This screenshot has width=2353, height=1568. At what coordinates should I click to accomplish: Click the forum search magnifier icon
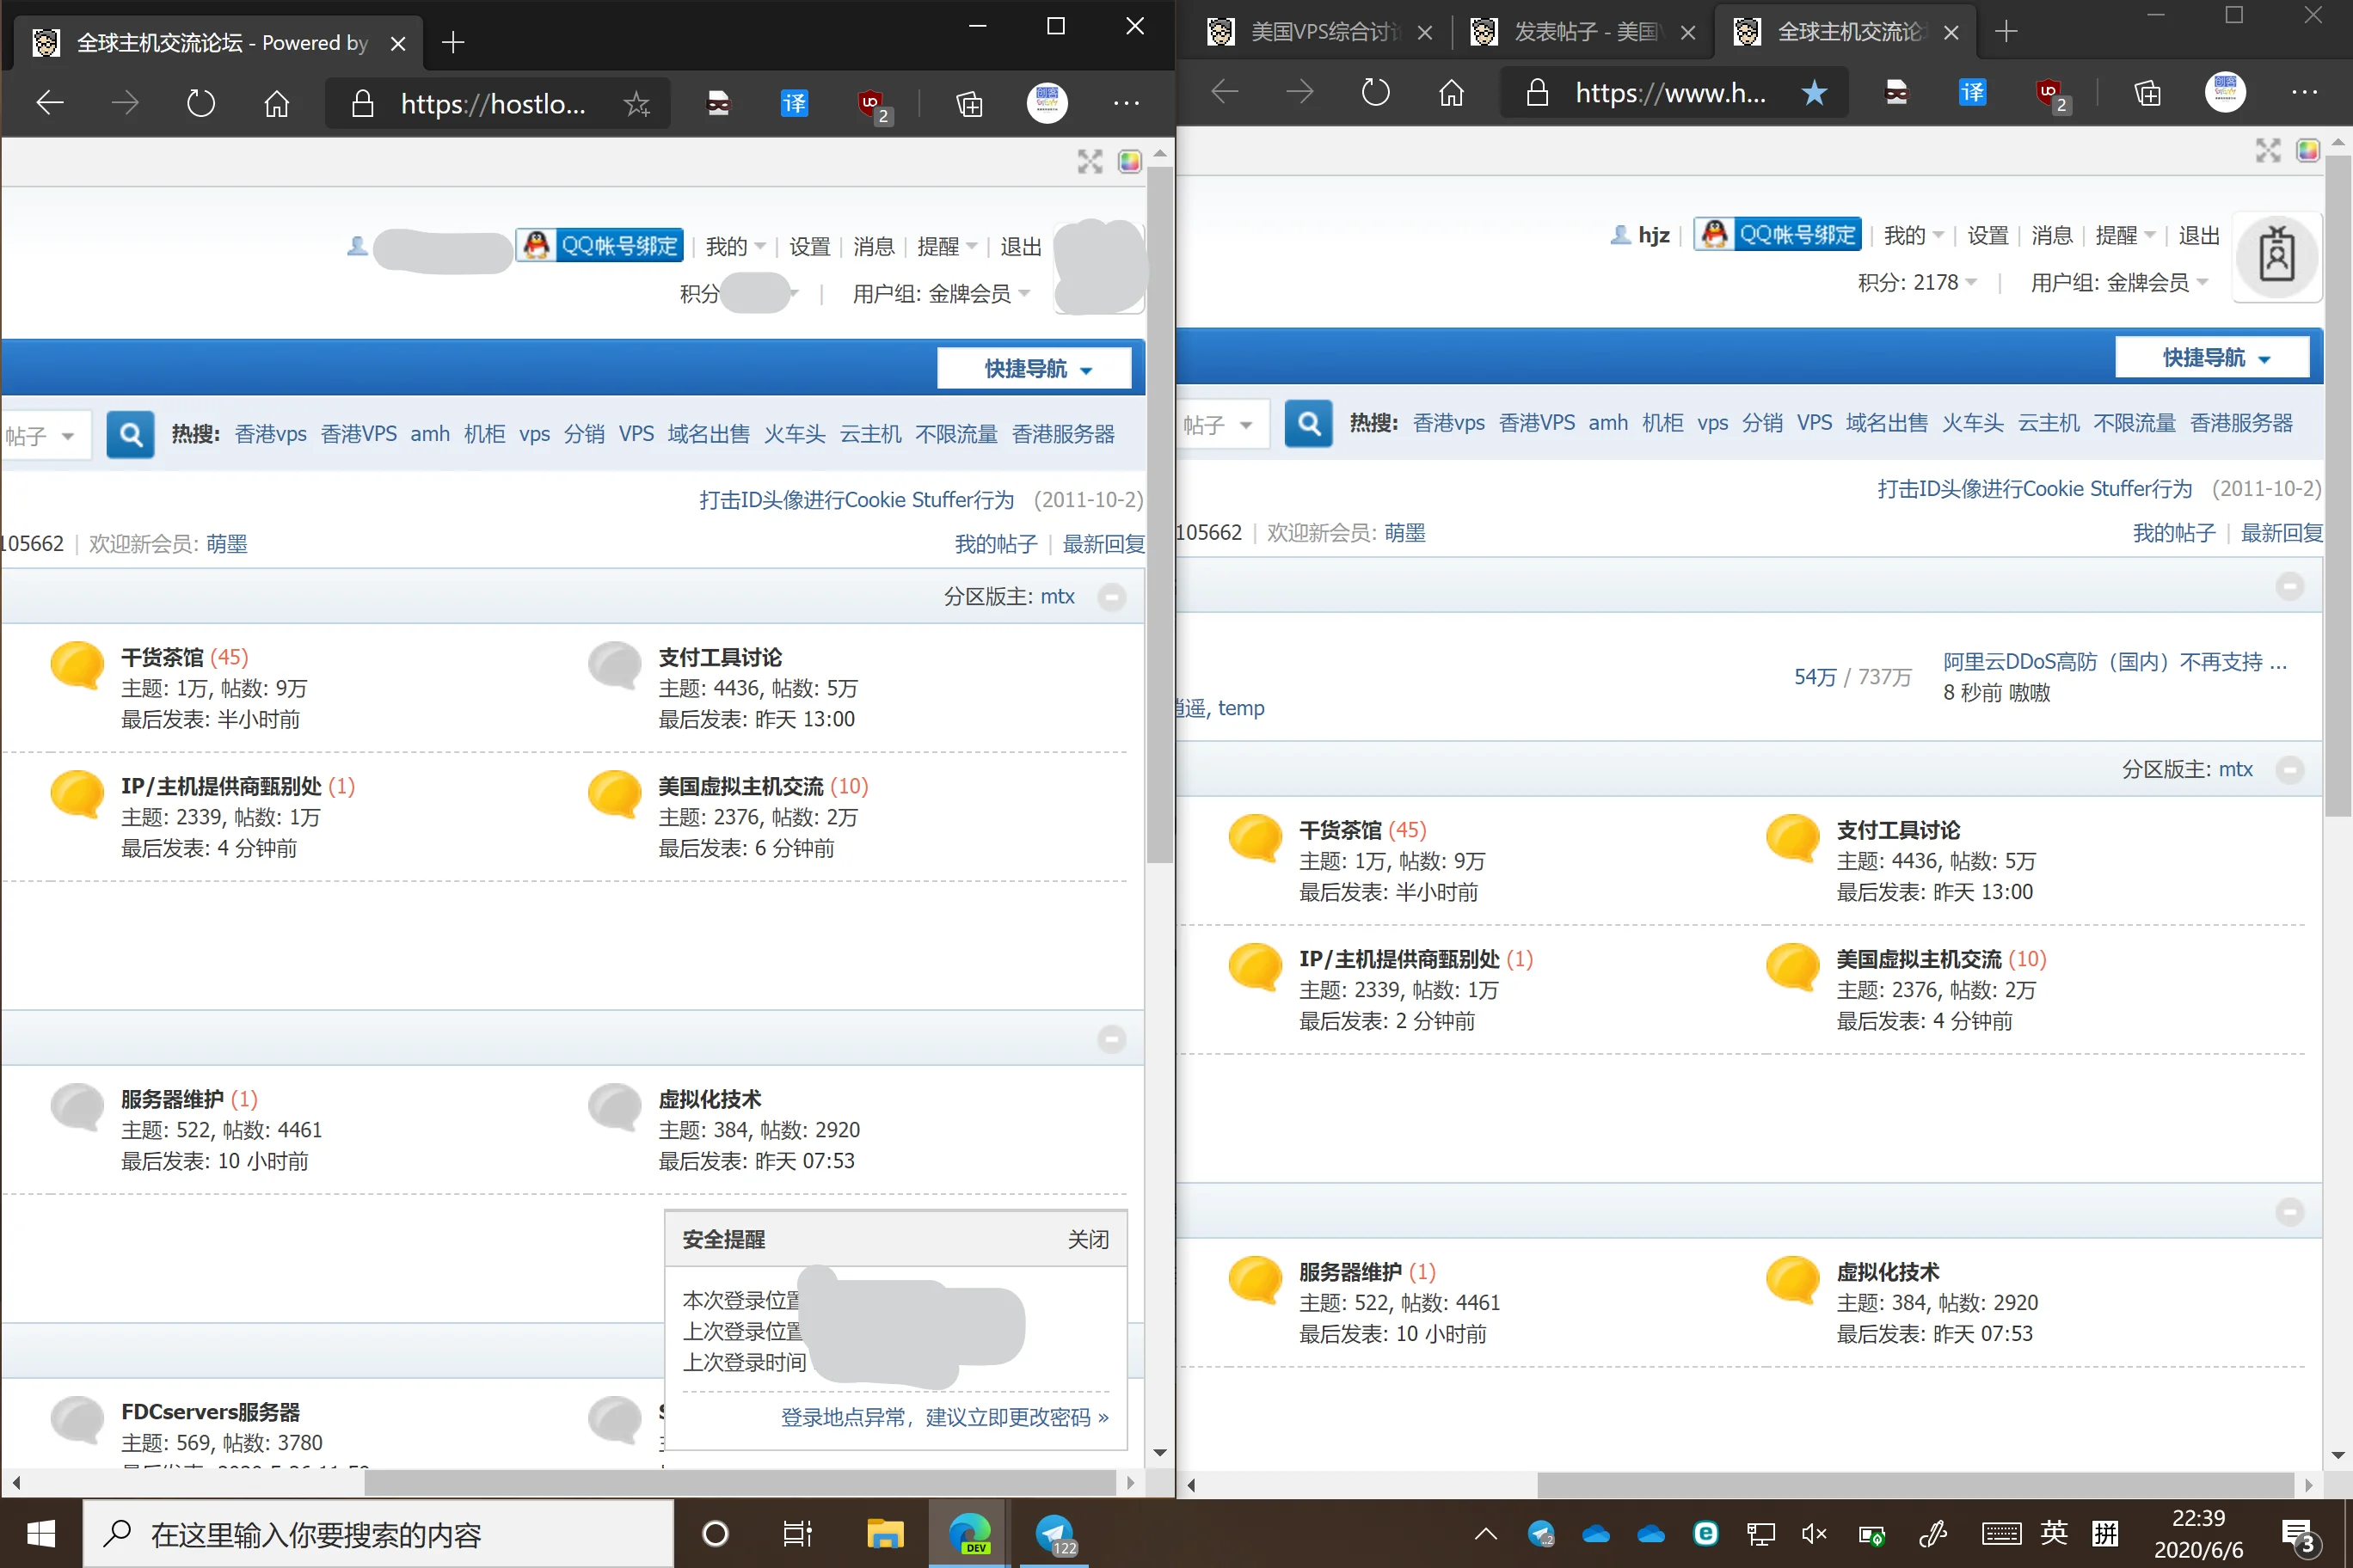click(130, 434)
